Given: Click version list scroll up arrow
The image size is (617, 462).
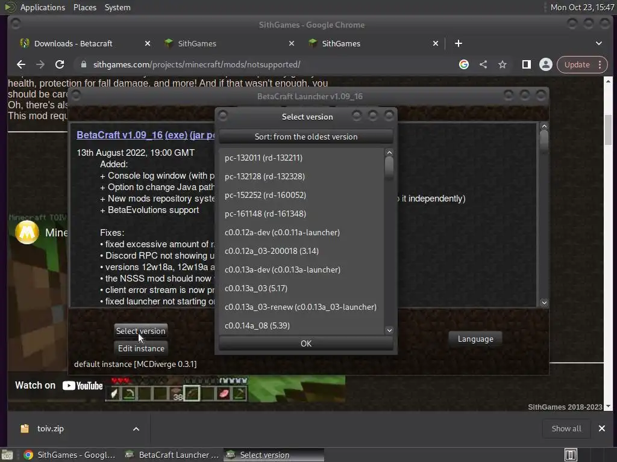Looking at the screenshot, I should [389, 152].
